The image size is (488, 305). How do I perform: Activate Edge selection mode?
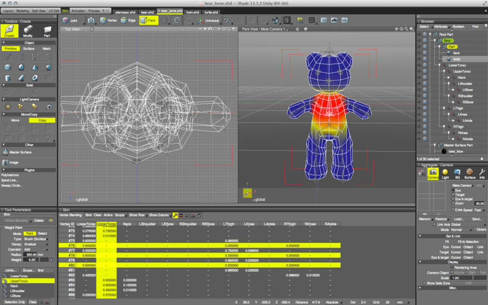[129, 20]
